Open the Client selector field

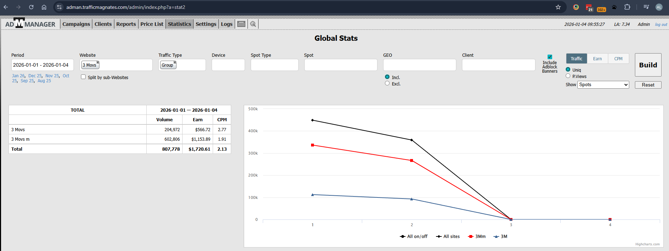click(x=499, y=65)
